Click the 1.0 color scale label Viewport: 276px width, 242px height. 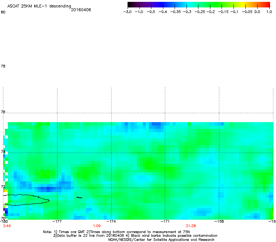[269, 12]
